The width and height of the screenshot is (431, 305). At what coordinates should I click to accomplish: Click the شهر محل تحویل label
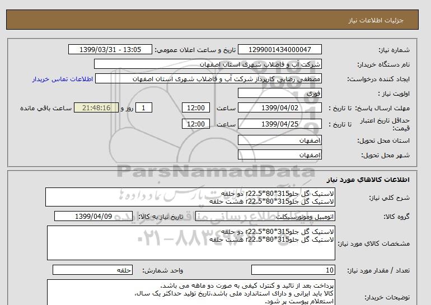point(385,155)
